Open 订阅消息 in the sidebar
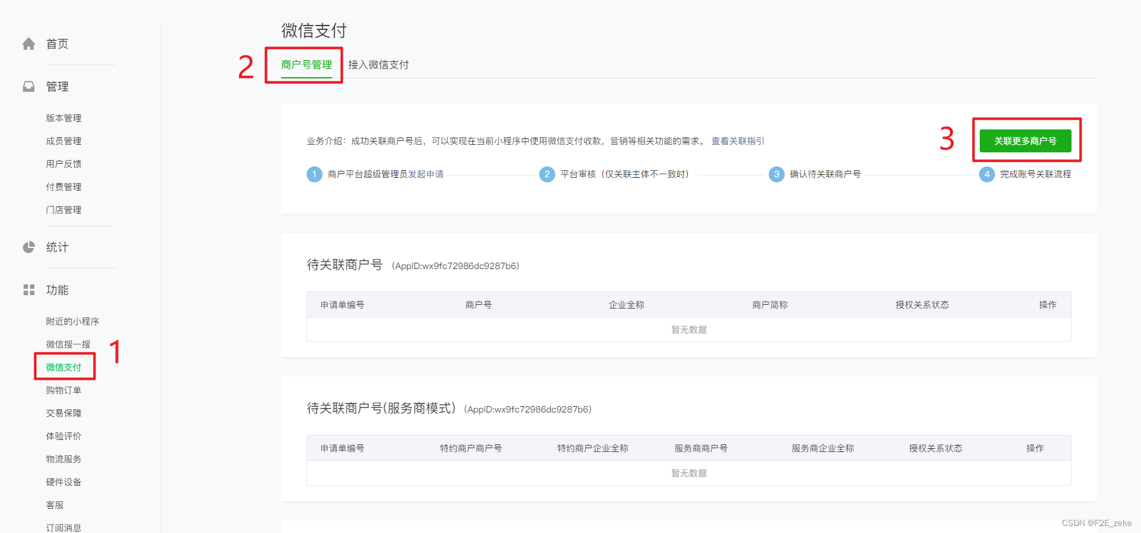Viewport: 1141px width, 533px height. coord(64,528)
